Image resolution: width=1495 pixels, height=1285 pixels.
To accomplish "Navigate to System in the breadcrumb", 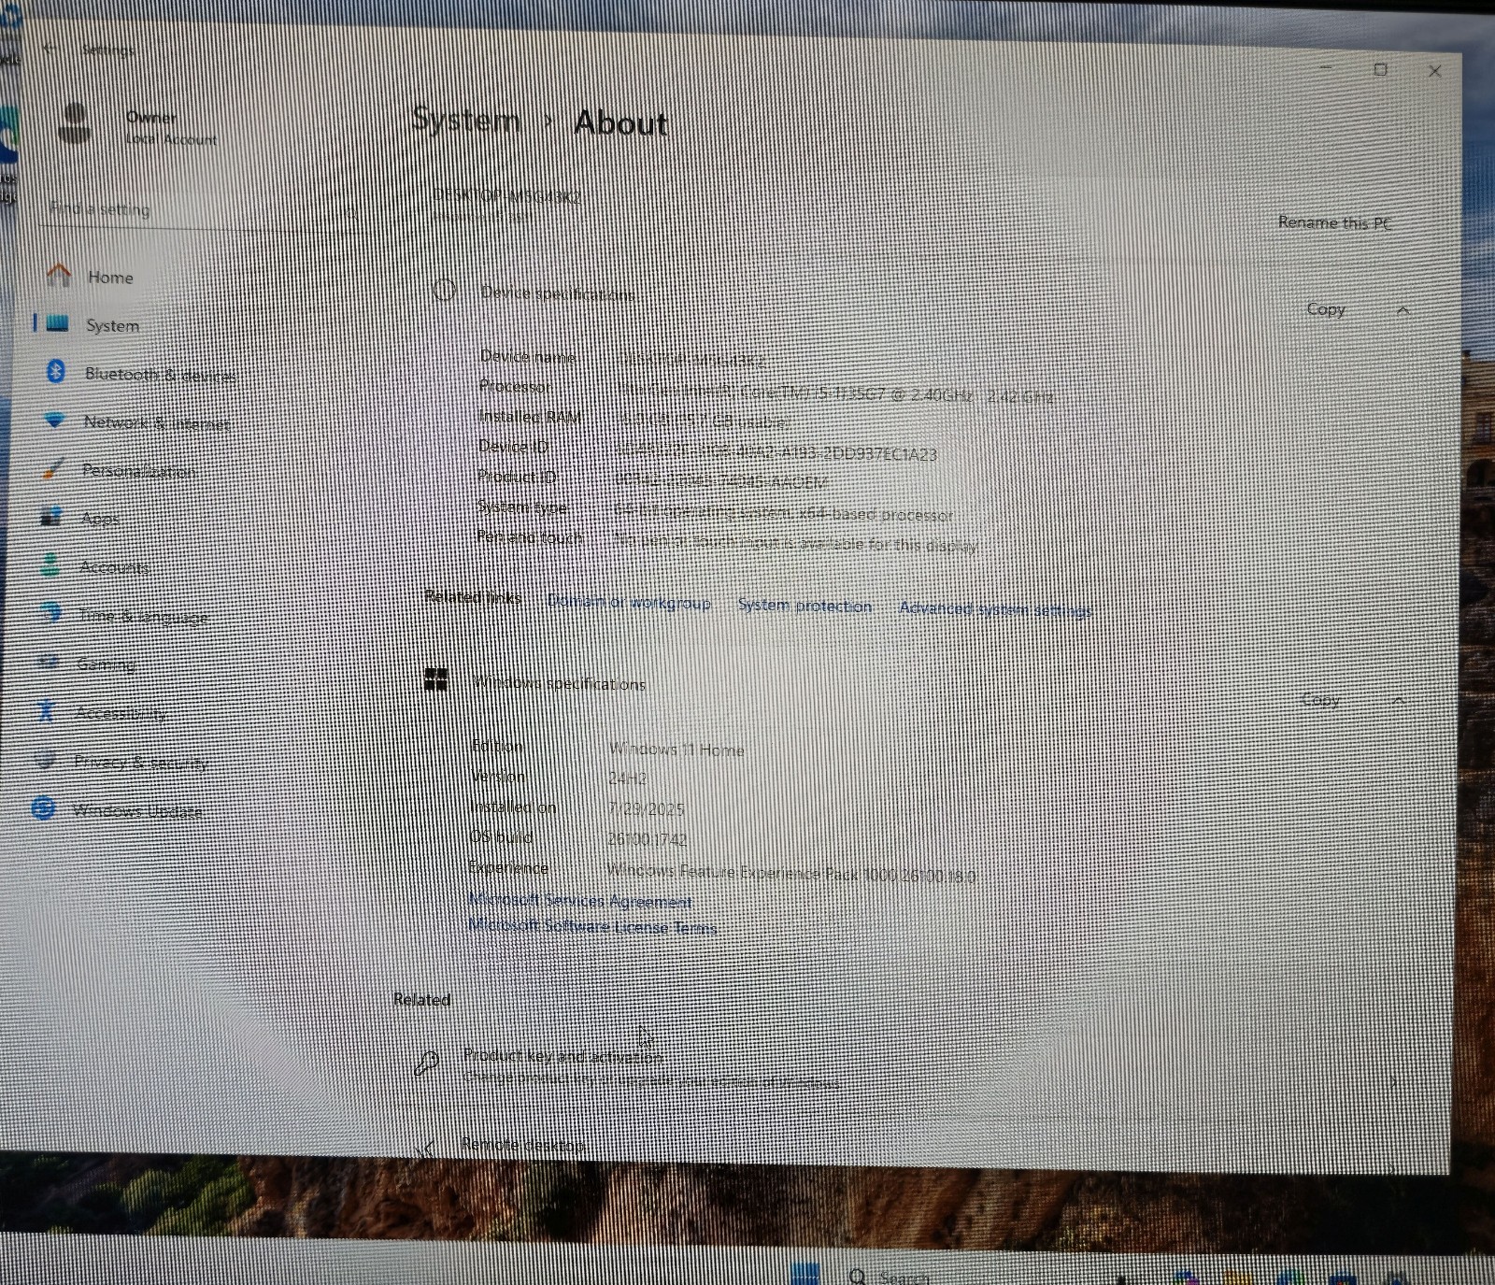I will pos(465,120).
